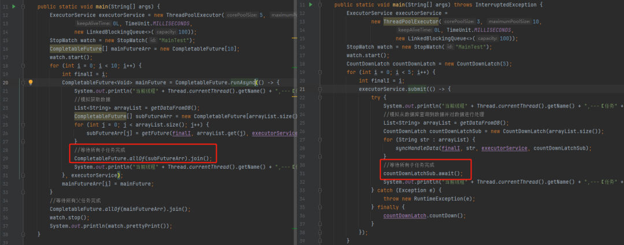
Task: Click 'corePoolSize:' hint in left pane
Action: pos(242,15)
